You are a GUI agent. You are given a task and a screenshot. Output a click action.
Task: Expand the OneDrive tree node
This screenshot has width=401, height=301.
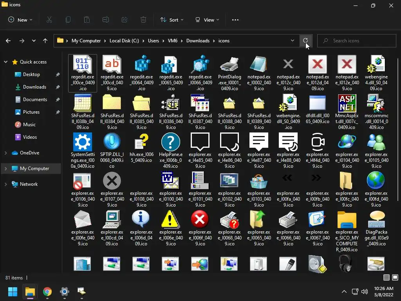tap(5, 153)
